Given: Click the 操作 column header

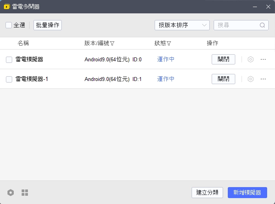Looking at the screenshot, I should tap(212, 43).
